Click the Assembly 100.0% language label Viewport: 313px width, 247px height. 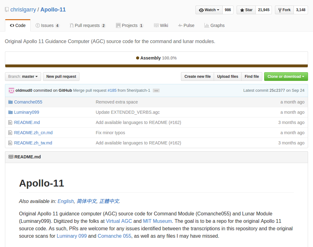click(156, 58)
